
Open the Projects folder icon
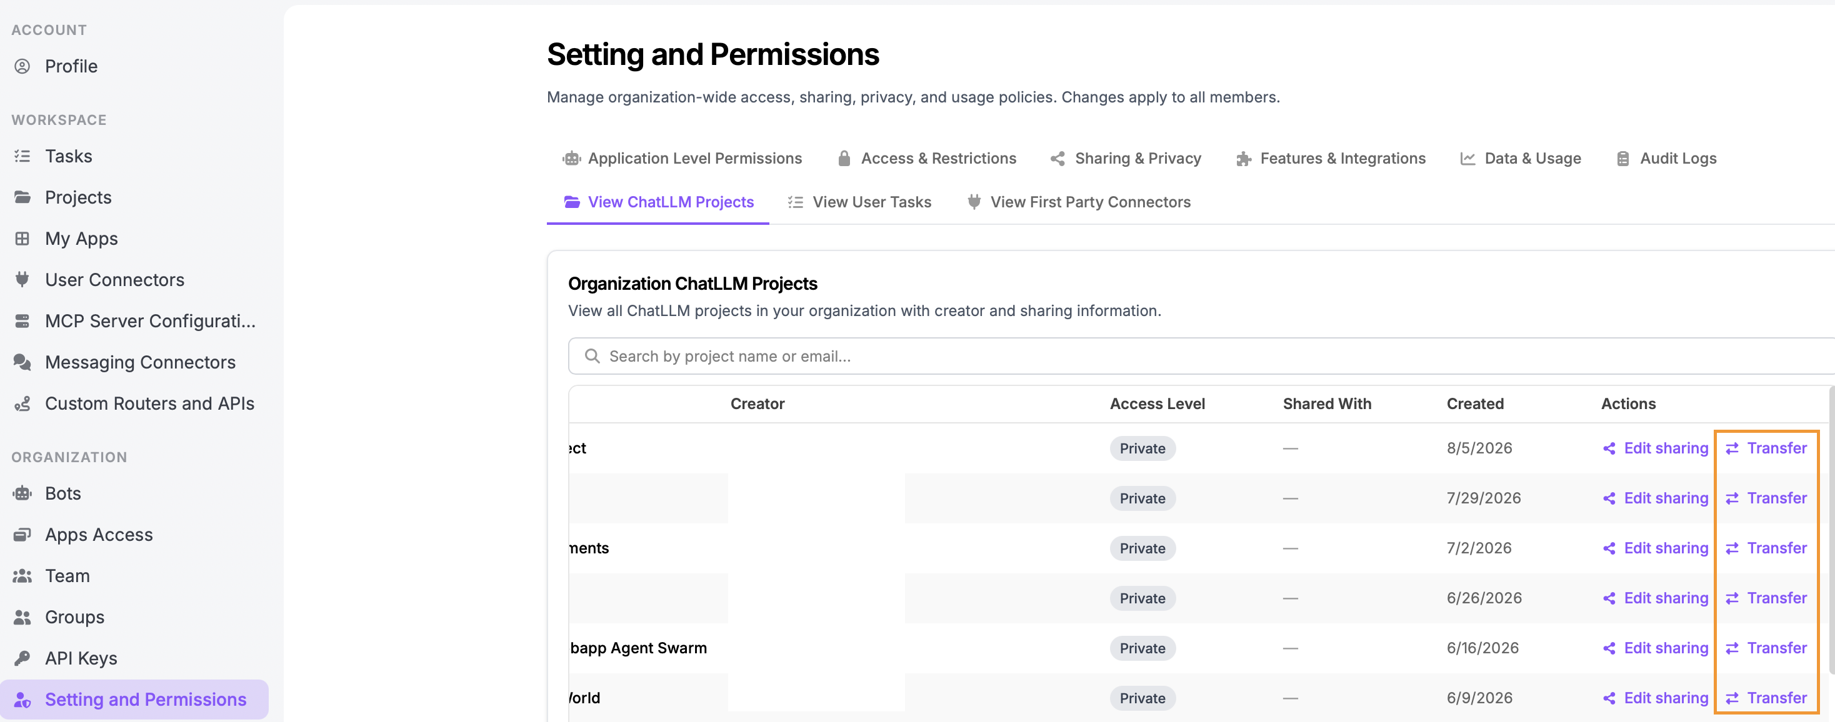point(22,197)
